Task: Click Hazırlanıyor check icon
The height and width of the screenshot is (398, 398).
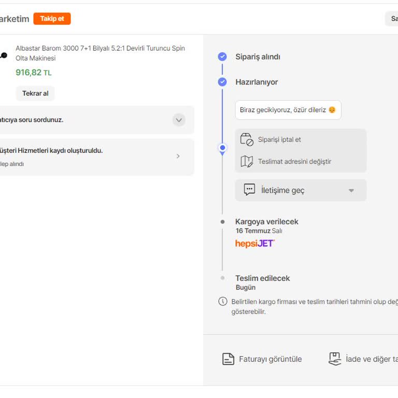Action: 222,82
